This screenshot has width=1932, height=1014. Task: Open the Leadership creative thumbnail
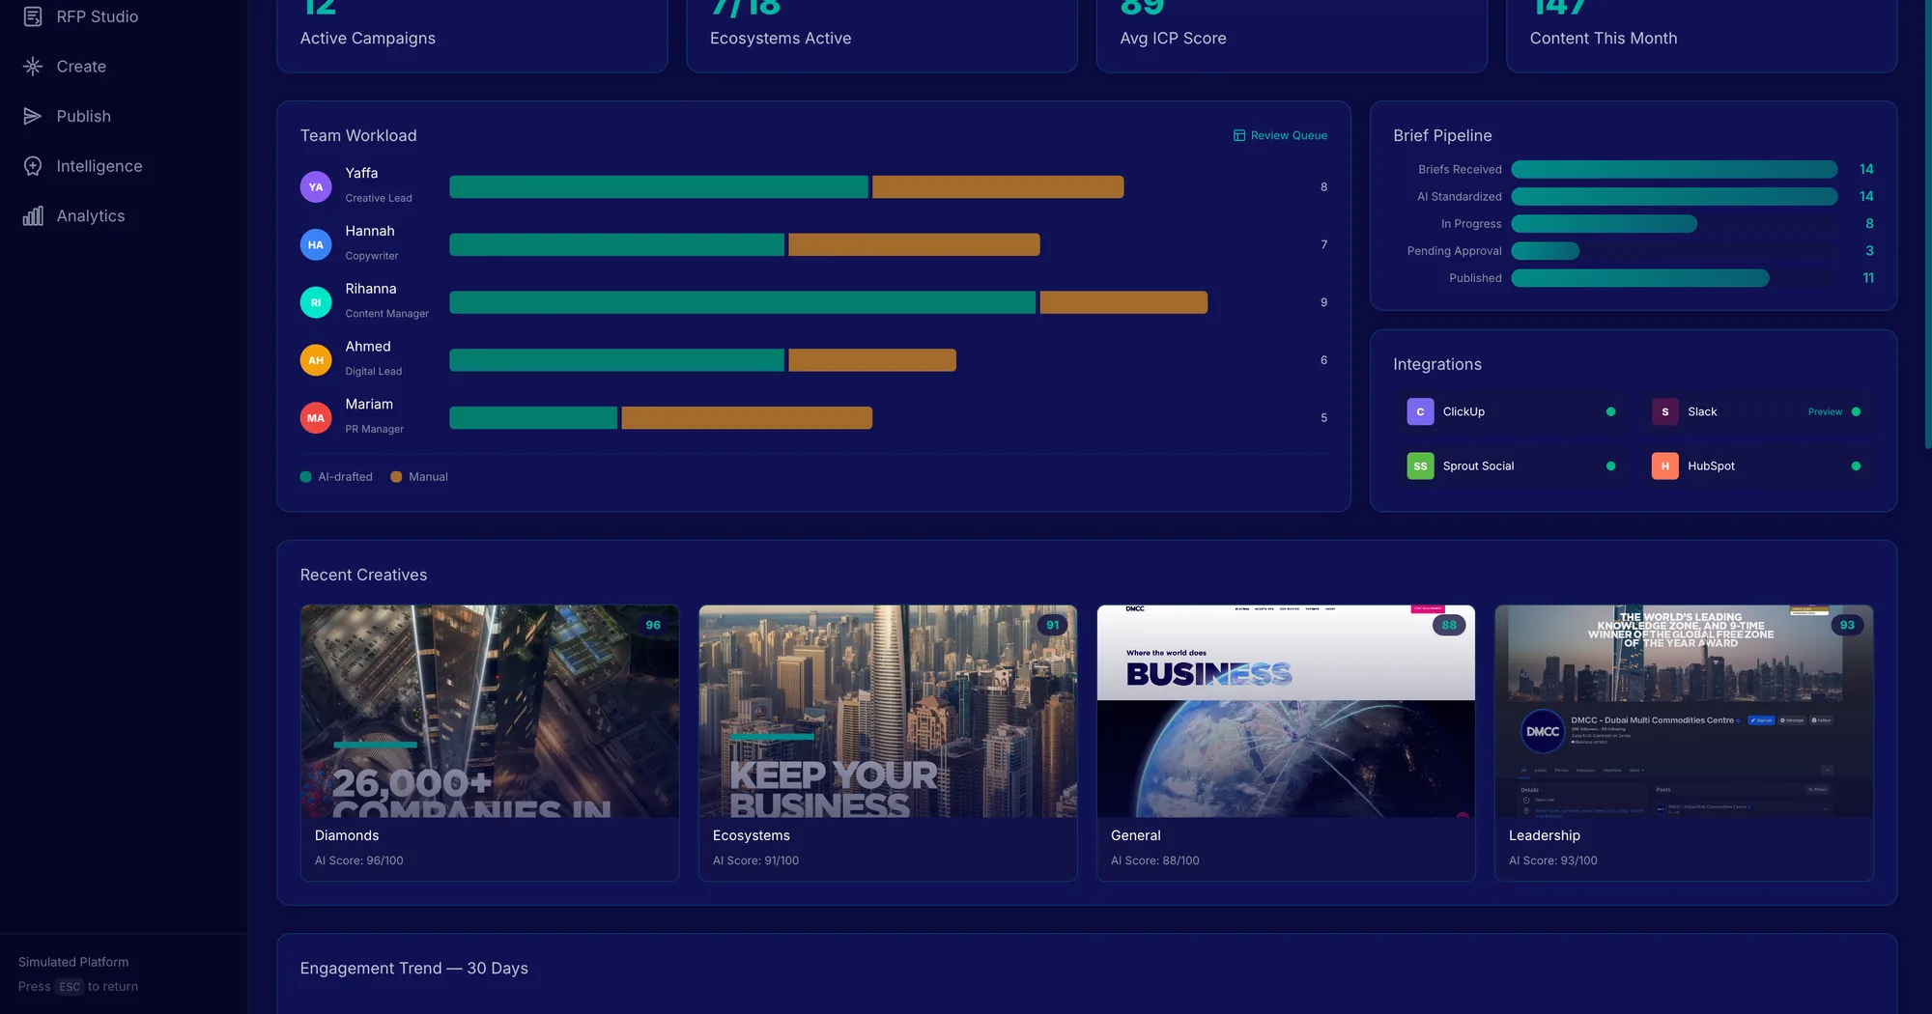[x=1684, y=712]
